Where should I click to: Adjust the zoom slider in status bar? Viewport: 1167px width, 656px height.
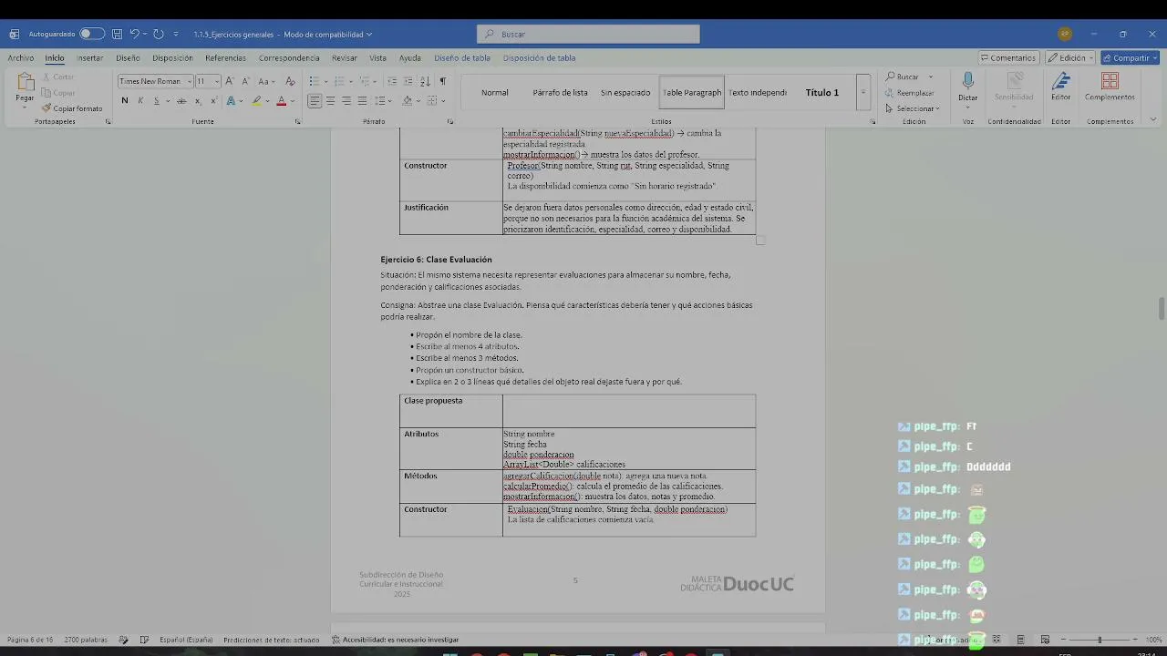coord(1100,640)
